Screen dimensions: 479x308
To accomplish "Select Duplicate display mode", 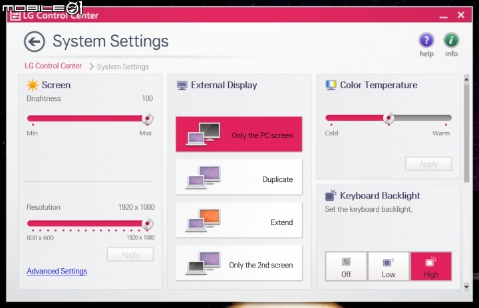I will click(x=239, y=177).
